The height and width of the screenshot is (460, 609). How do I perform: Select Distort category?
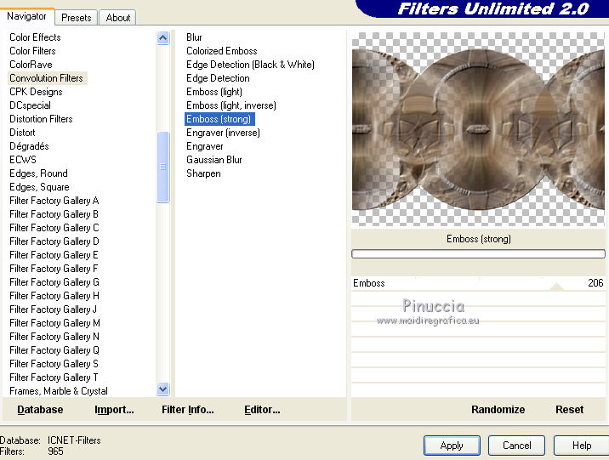(x=22, y=133)
